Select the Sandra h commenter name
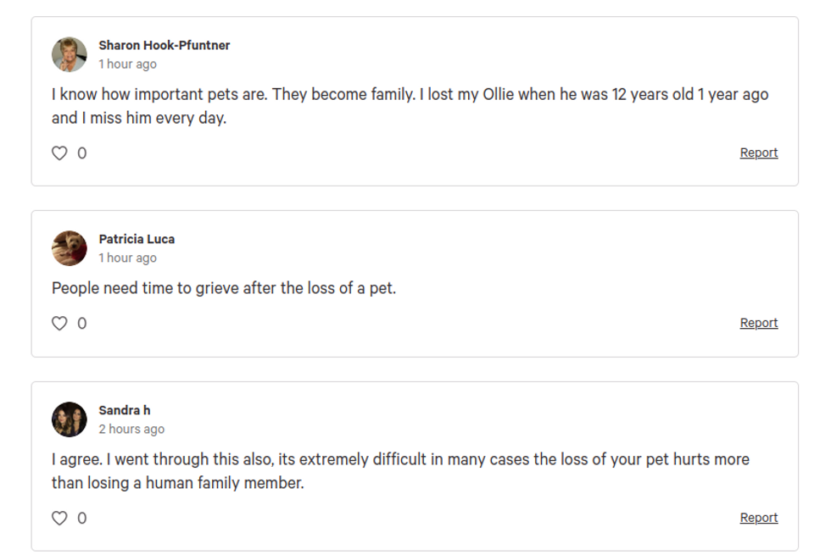831x555 pixels. (x=125, y=410)
